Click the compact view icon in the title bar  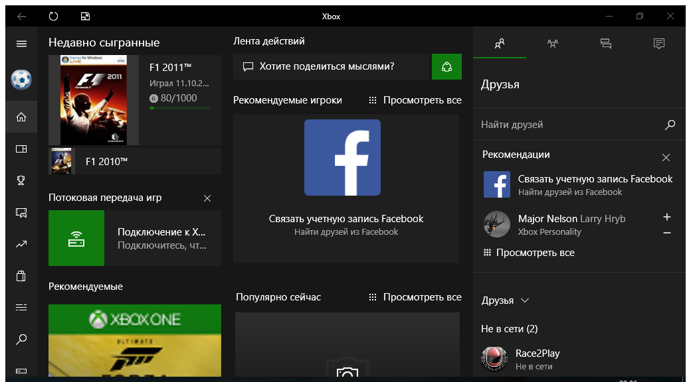[86, 17]
